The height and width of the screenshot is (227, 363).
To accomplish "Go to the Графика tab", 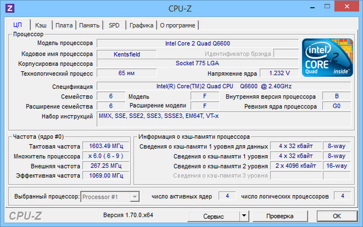I will tap(141, 25).
